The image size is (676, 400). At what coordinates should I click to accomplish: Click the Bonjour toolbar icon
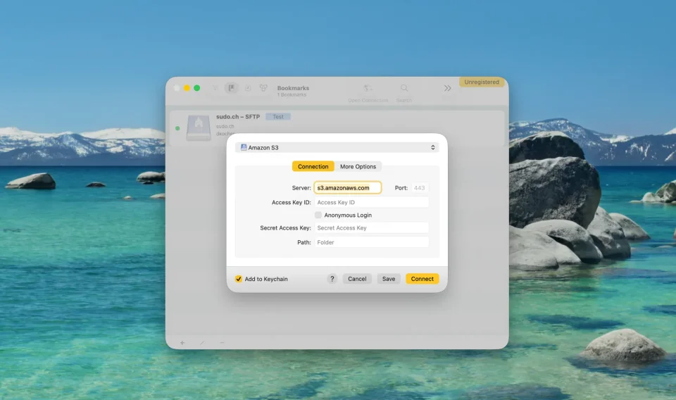[263, 88]
